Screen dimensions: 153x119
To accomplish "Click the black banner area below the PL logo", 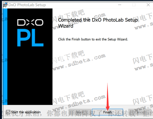I will pos(30,76).
